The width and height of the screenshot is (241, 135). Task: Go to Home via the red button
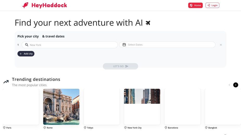pyautogui.click(x=195, y=5)
